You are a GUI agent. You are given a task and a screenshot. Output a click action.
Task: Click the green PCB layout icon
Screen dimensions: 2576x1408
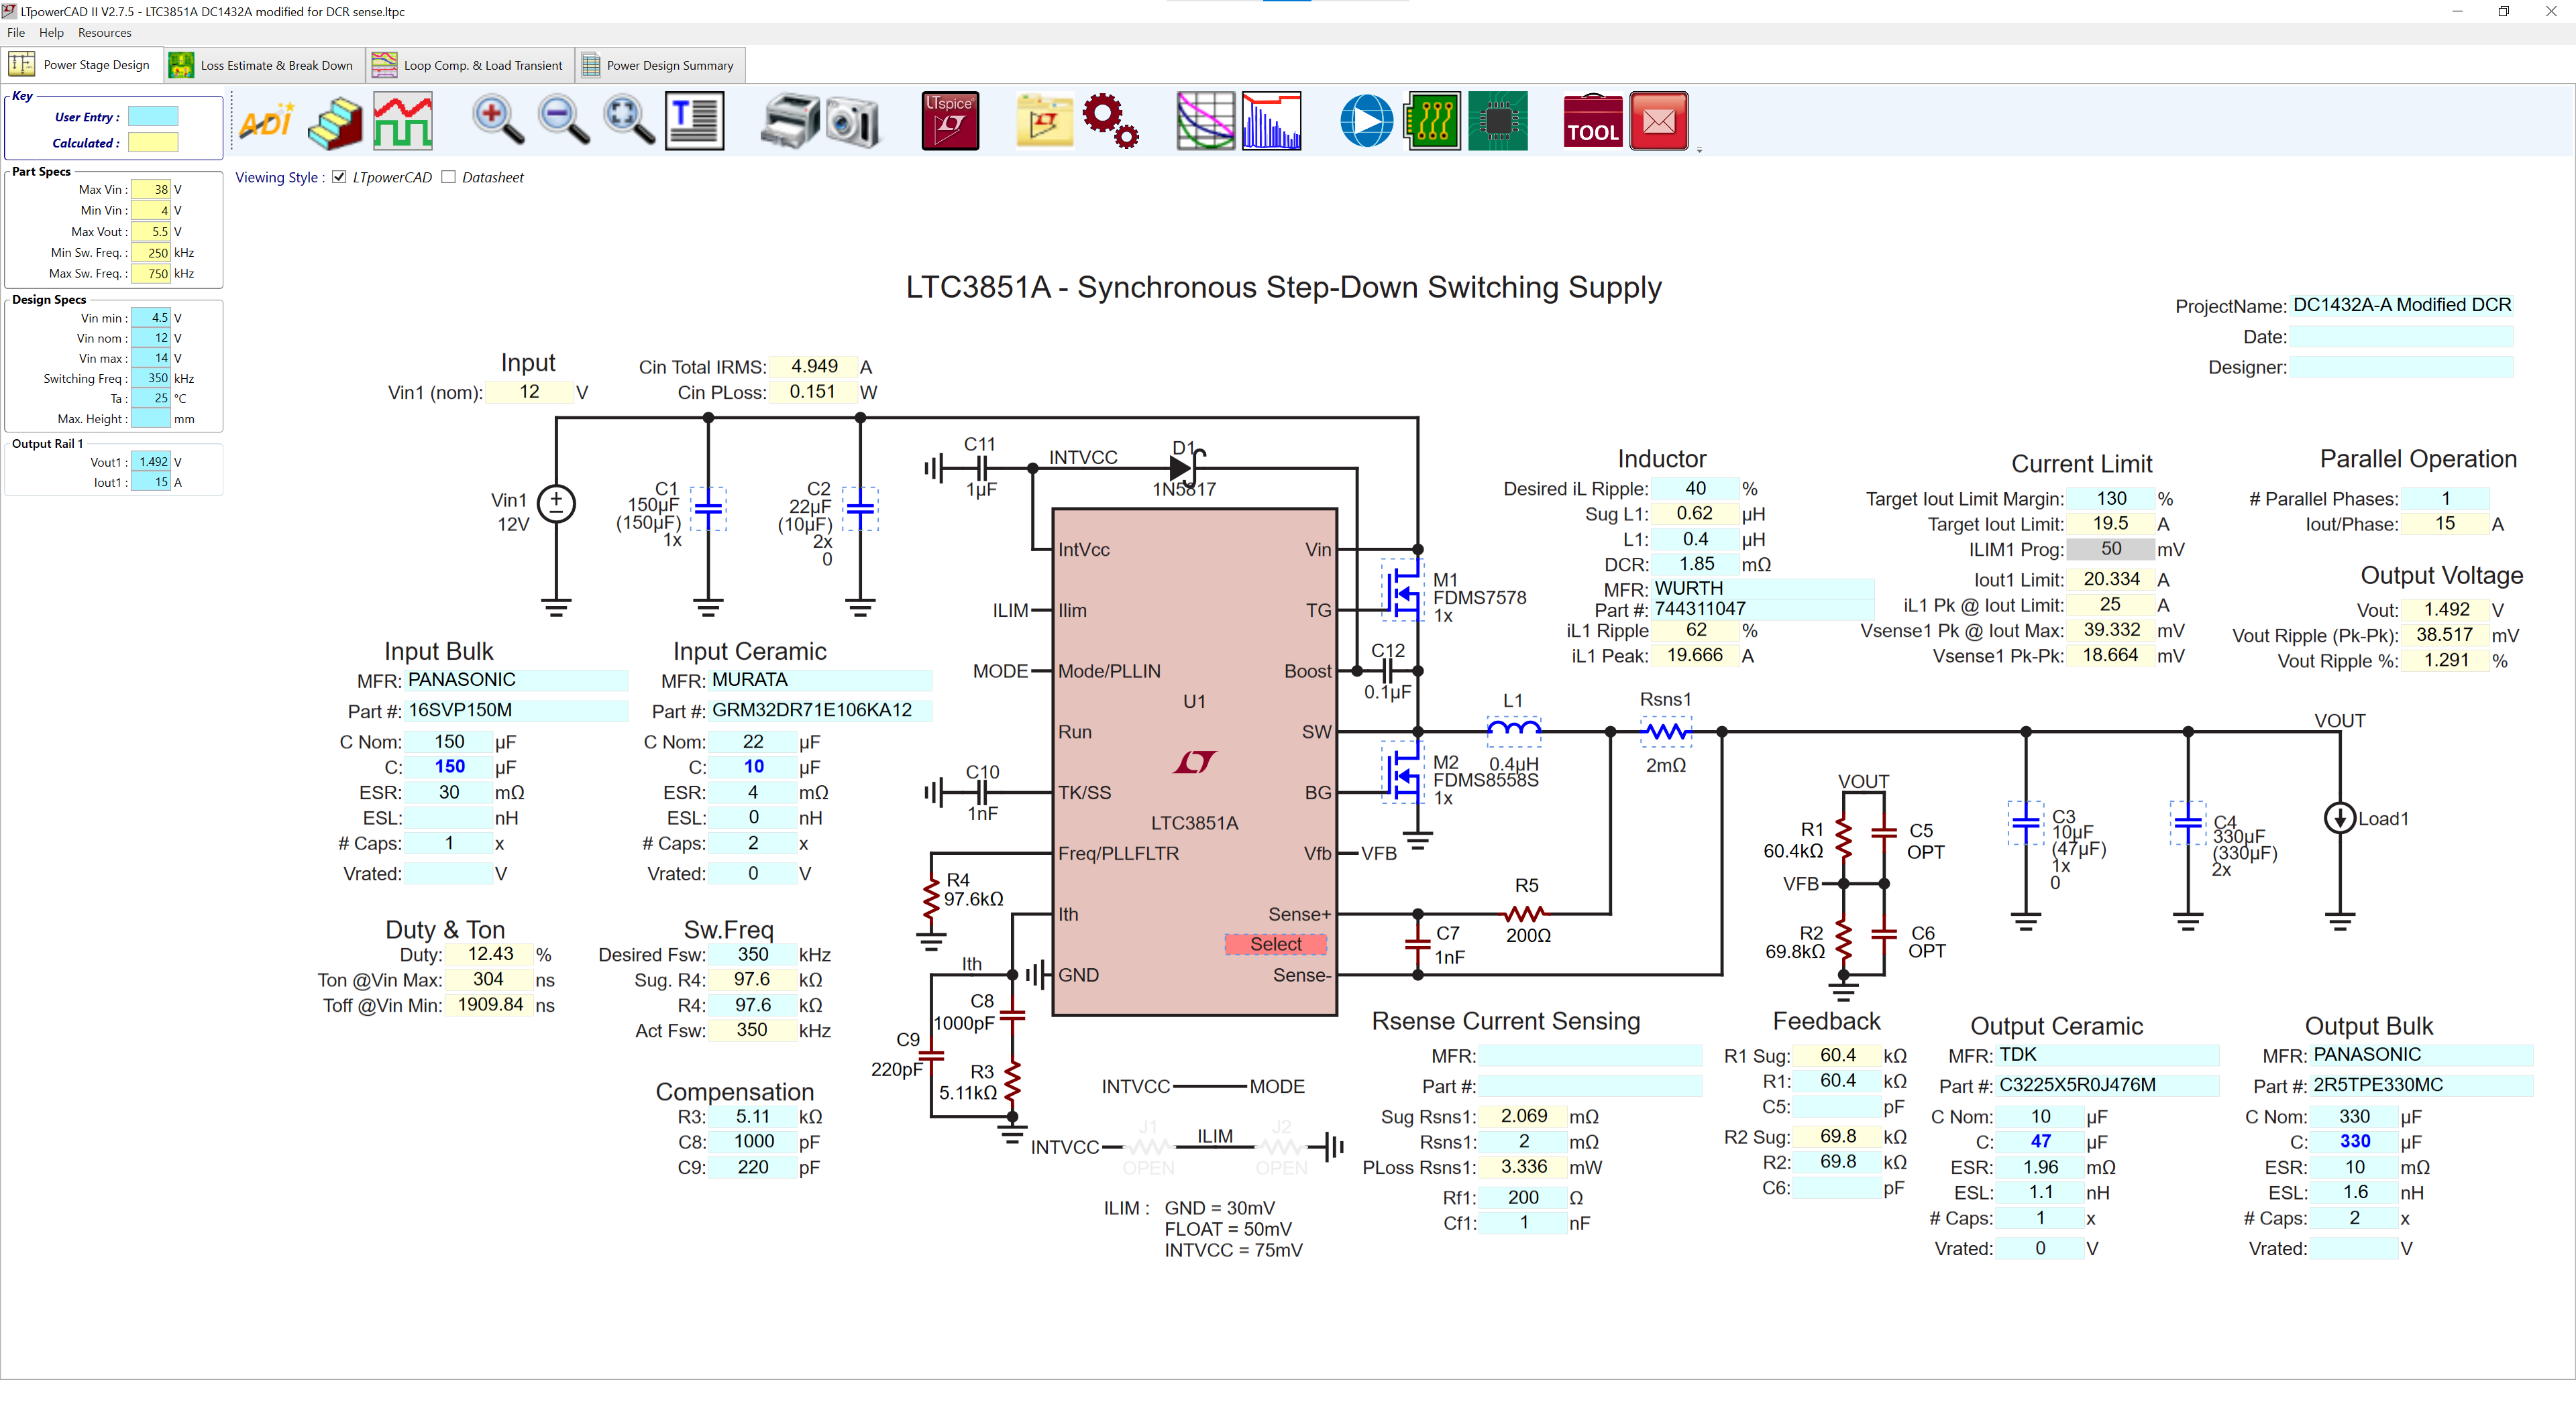click(1432, 121)
